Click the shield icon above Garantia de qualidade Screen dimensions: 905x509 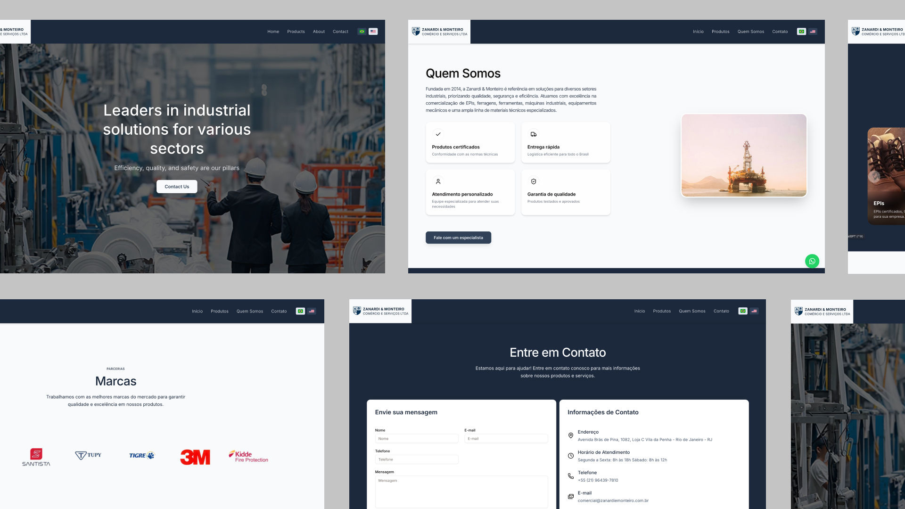(533, 181)
